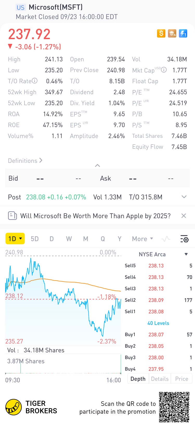Switch to the 5D chart tab
The width and height of the screenshot is (195, 428).
click(35, 239)
